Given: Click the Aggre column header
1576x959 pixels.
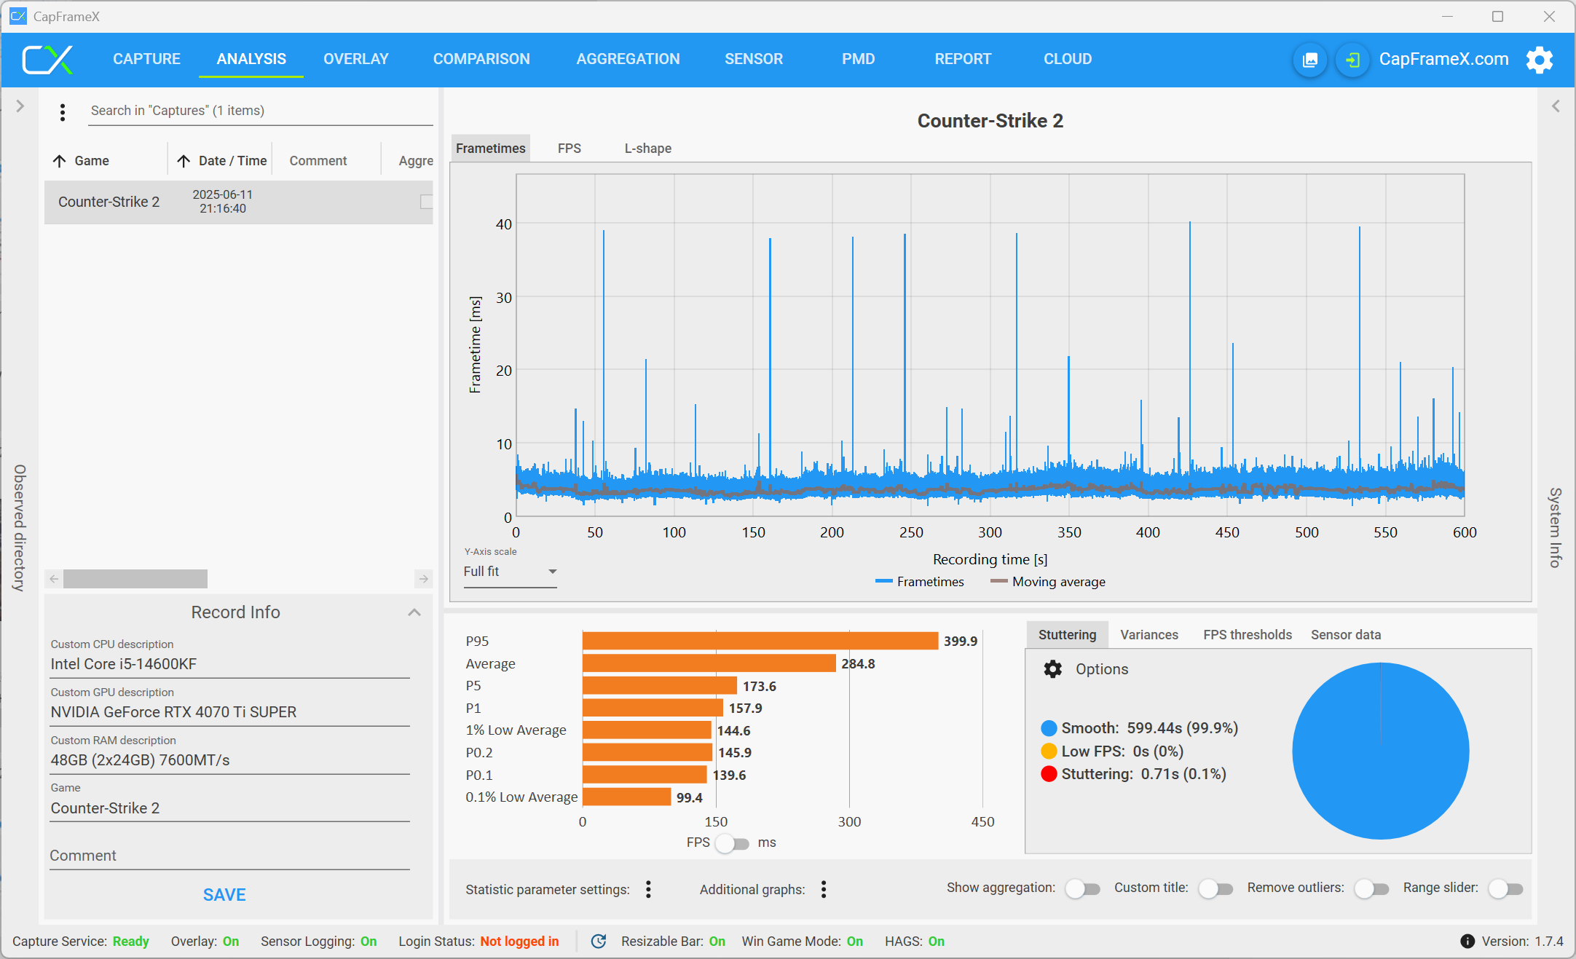Looking at the screenshot, I should (416, 161).
